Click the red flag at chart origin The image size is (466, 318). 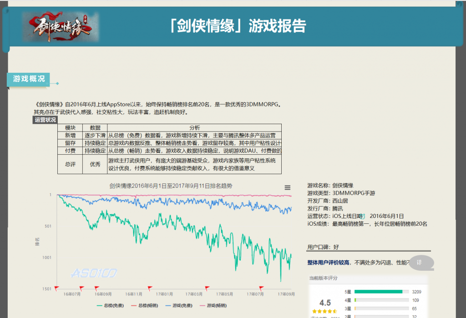pyautogui.click(x=56, y=288)
